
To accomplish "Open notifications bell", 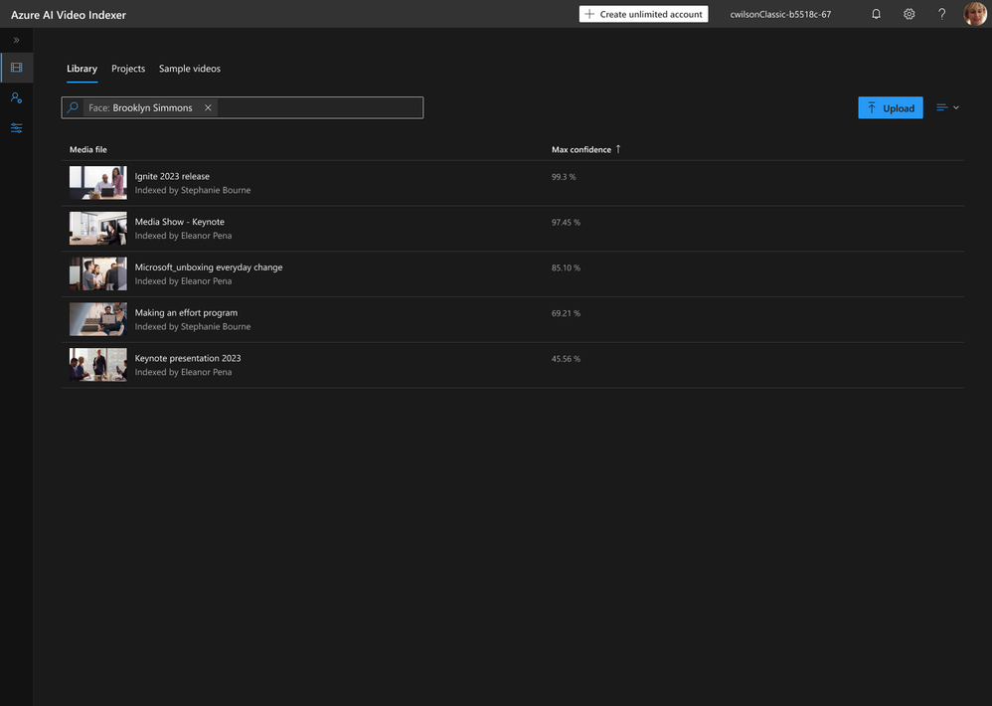I will click(877, 14).
